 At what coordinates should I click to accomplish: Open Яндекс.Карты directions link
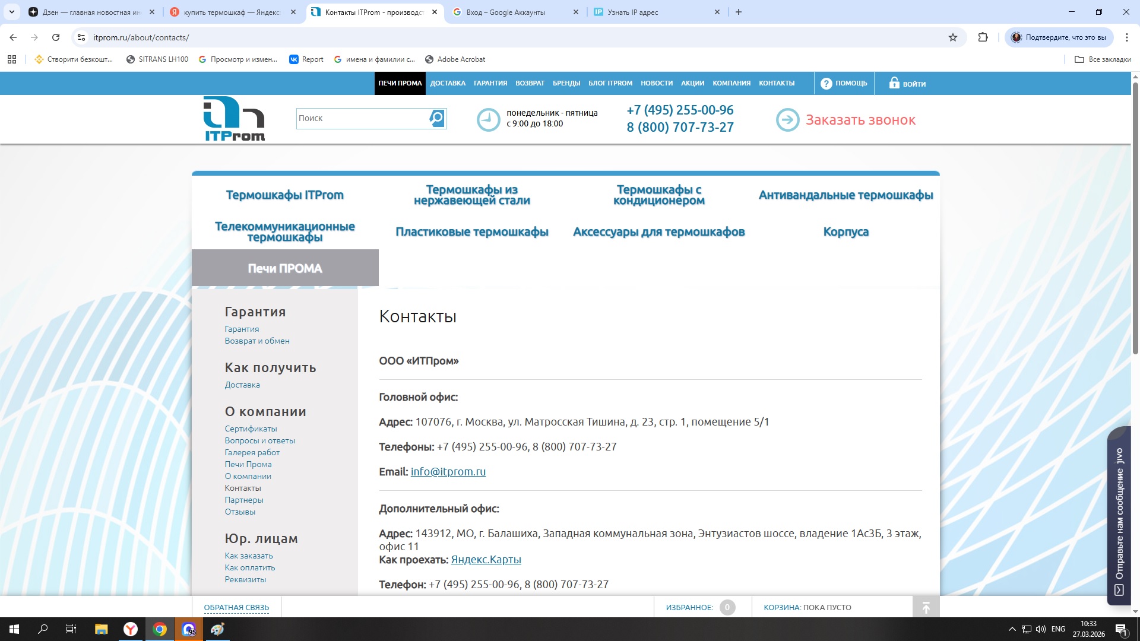click(486, 560)
